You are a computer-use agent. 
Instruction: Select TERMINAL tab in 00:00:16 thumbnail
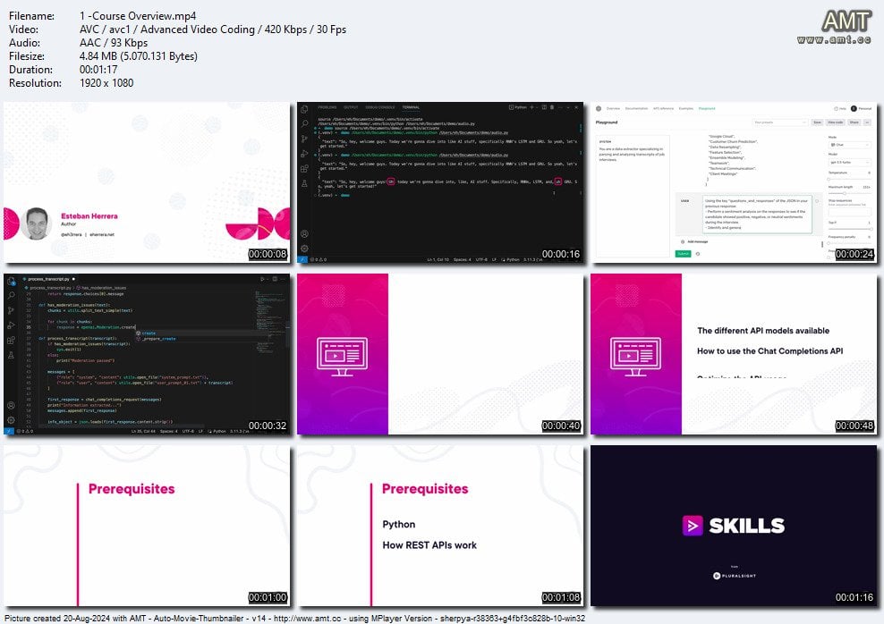(x=411, y=107)
